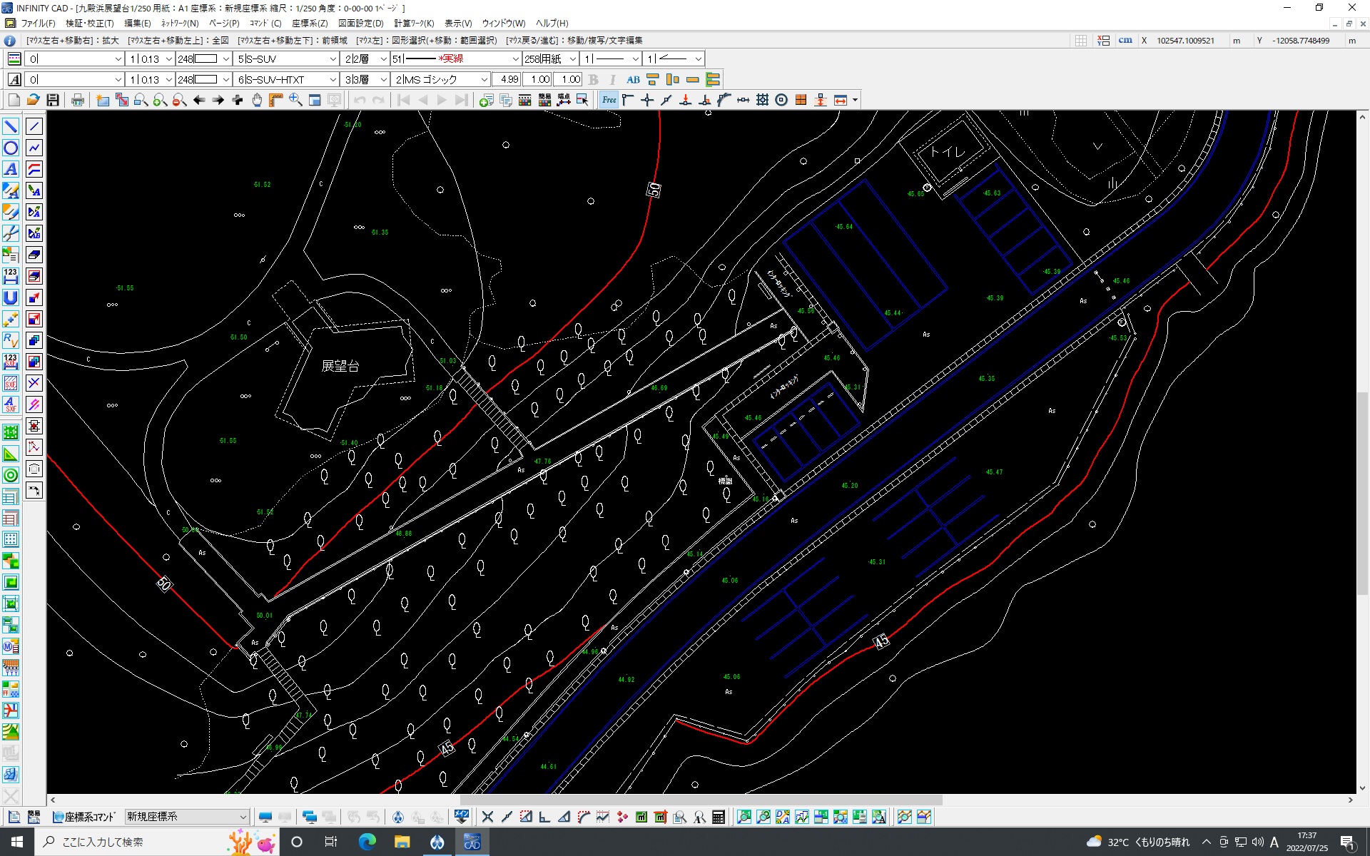Screen dimensions: 1370x856
Task: Choose the text tool 'A' in left toolbox
Action: [11, 169]
